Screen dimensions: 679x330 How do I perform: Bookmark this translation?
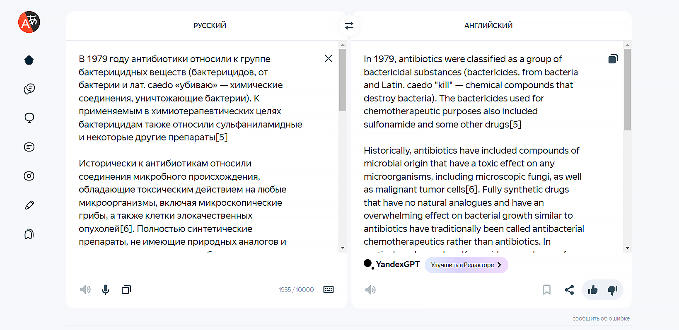(x=547, y=290)
